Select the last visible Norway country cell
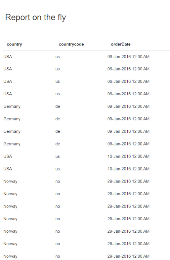Viewport: 170px width, 260px height. point(10,256)
